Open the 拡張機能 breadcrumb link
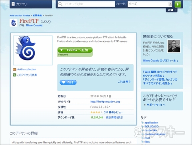This screenshot has height=145, width=192. pos(37,16)
